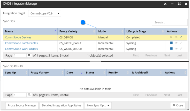Image resolution: width=190 pixels, height=111 pixels.
Task: Focus the Sync Op Results page field
Action: 20,95
